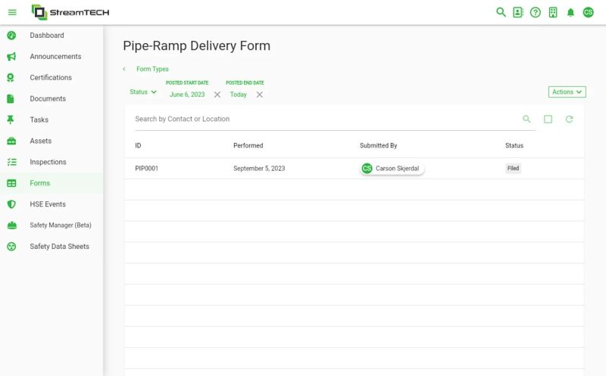Go to Inspections in sidebar
606x376 pixels.
(x=48, y=162)
